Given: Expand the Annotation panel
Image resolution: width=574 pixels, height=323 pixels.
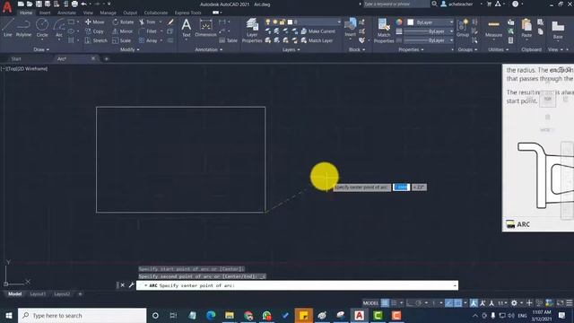Looking at the screenshot, I should (209, 49).
